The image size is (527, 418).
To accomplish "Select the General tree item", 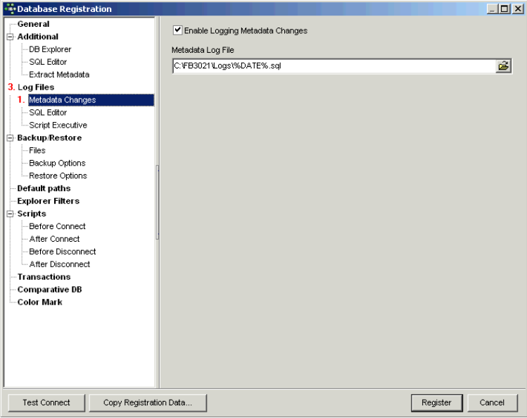I will coord(33,24).
